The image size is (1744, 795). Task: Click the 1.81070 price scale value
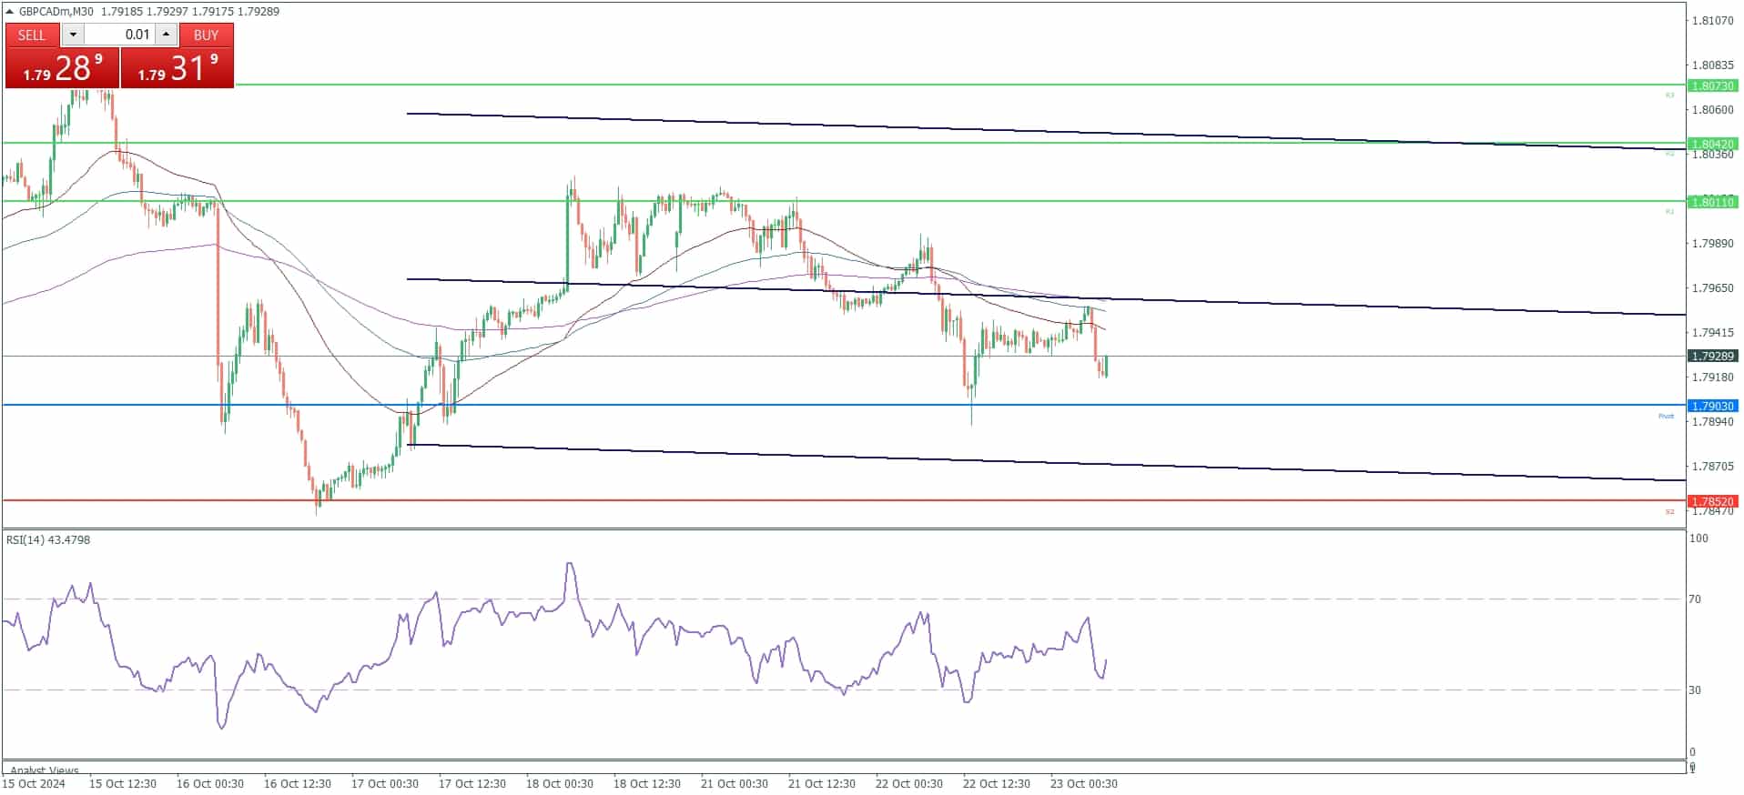point(1712,21)
